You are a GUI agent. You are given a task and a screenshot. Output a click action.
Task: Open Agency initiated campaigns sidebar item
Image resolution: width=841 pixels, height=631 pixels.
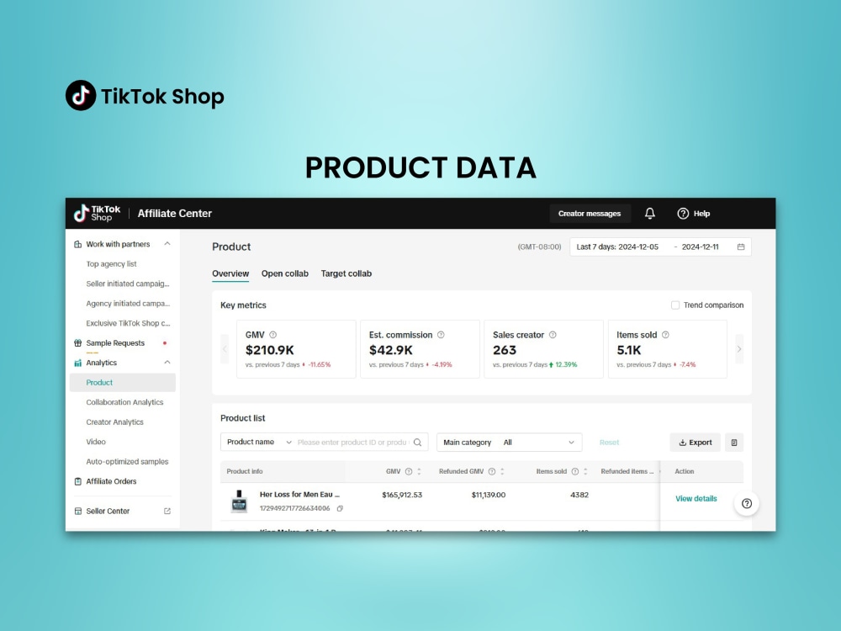128,304
